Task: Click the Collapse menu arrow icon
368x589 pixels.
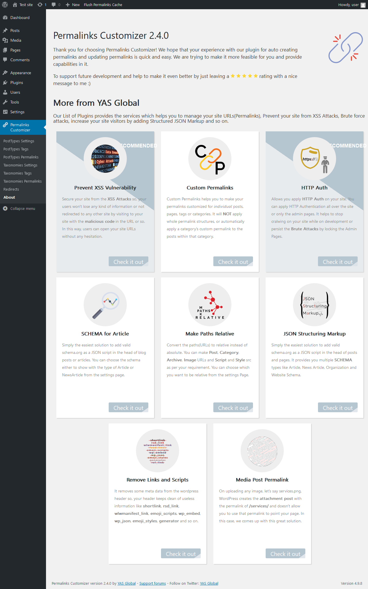Action: point(5,208)
